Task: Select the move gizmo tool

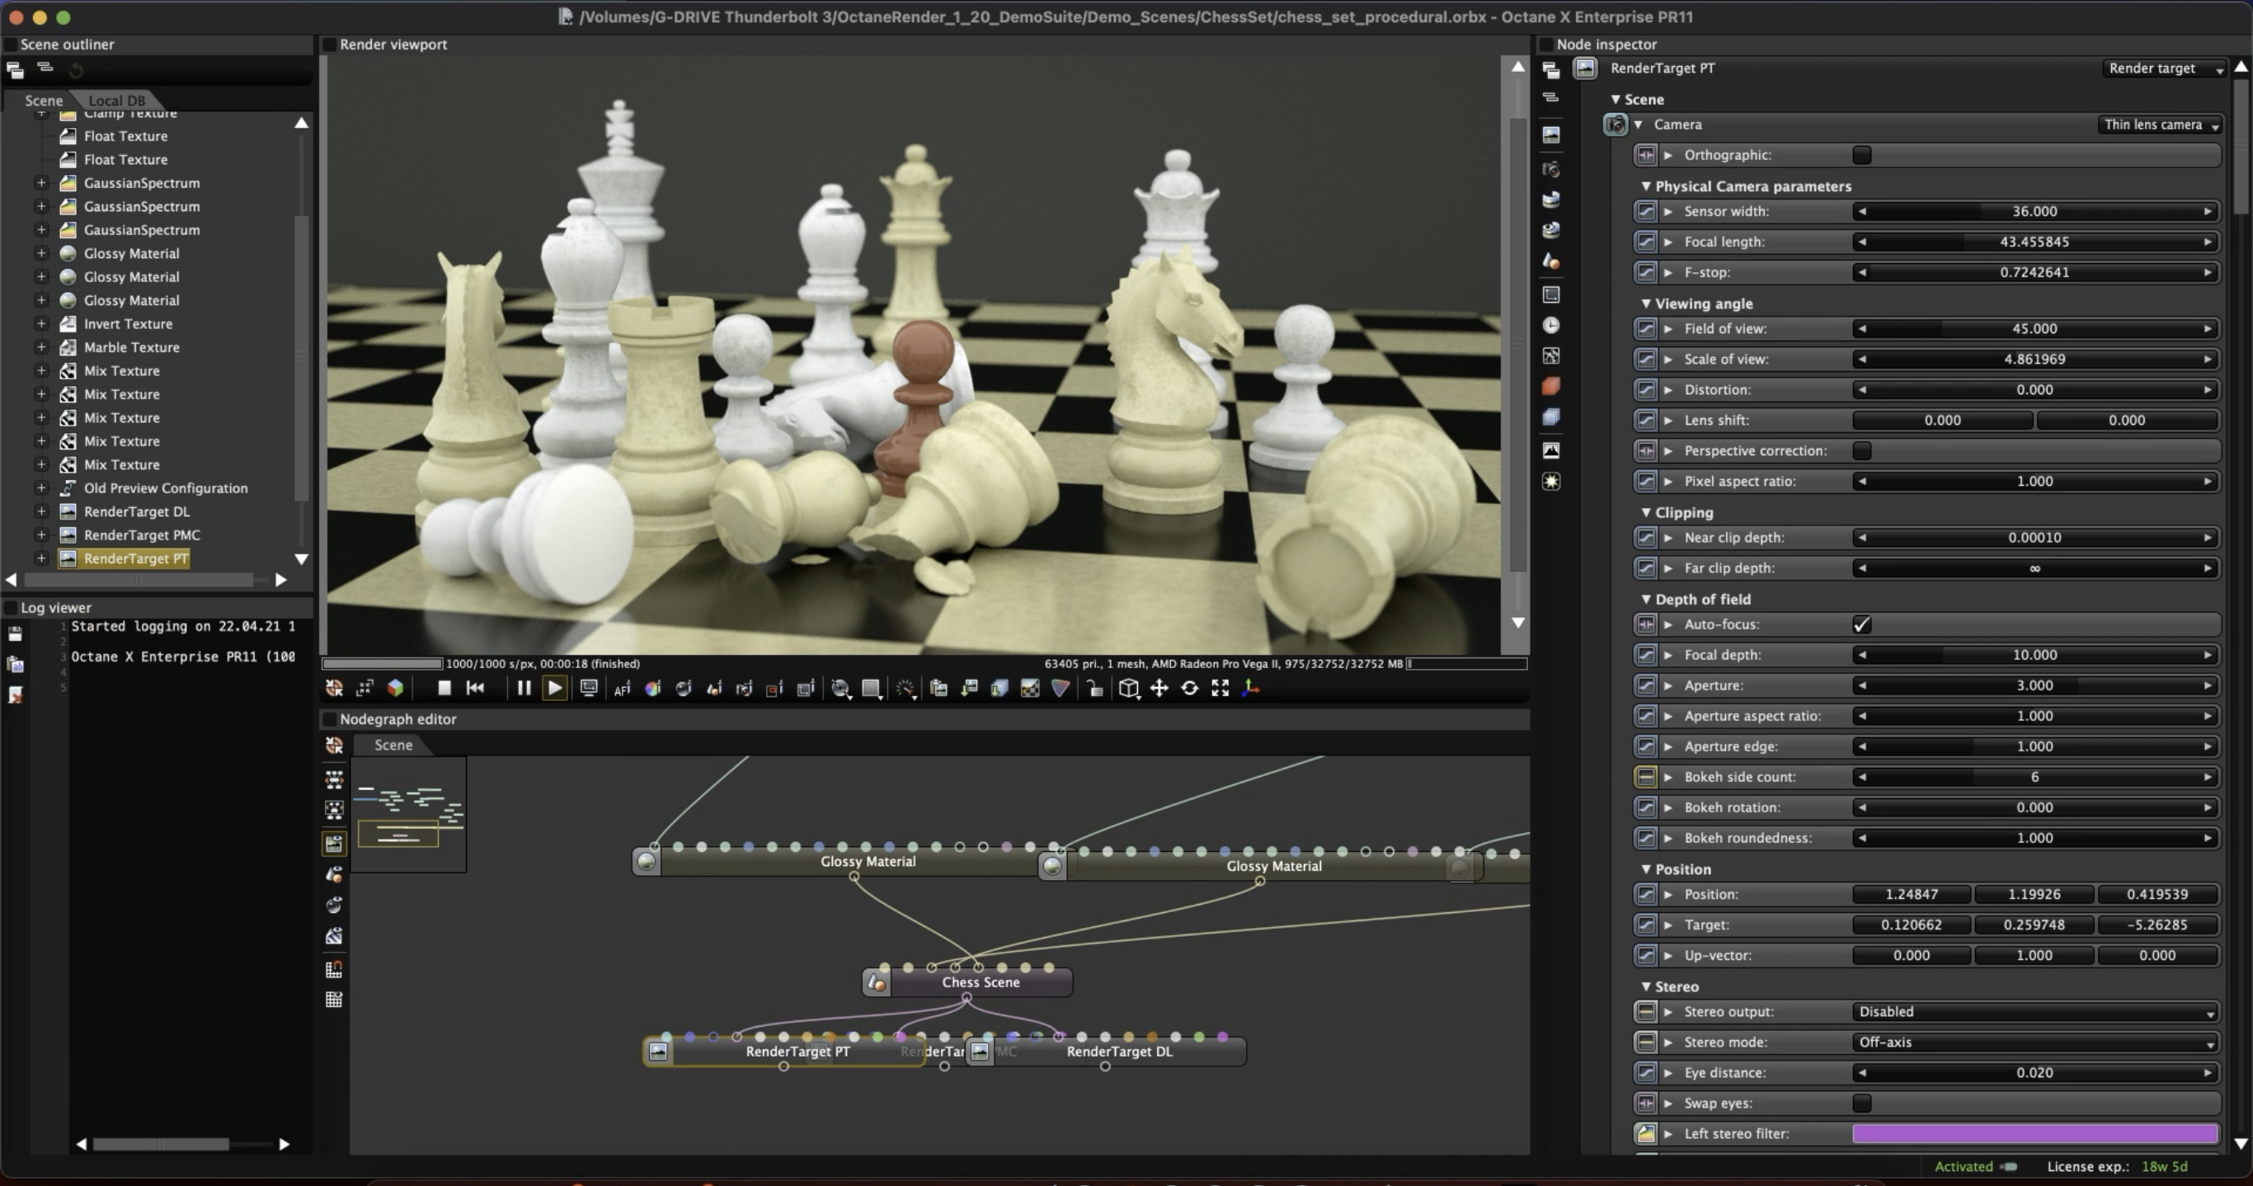Action: click(x=1159, y=689)
